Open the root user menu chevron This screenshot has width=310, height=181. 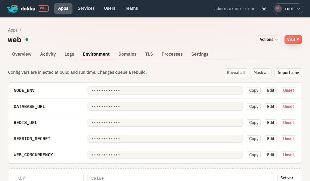click(299, 9)
